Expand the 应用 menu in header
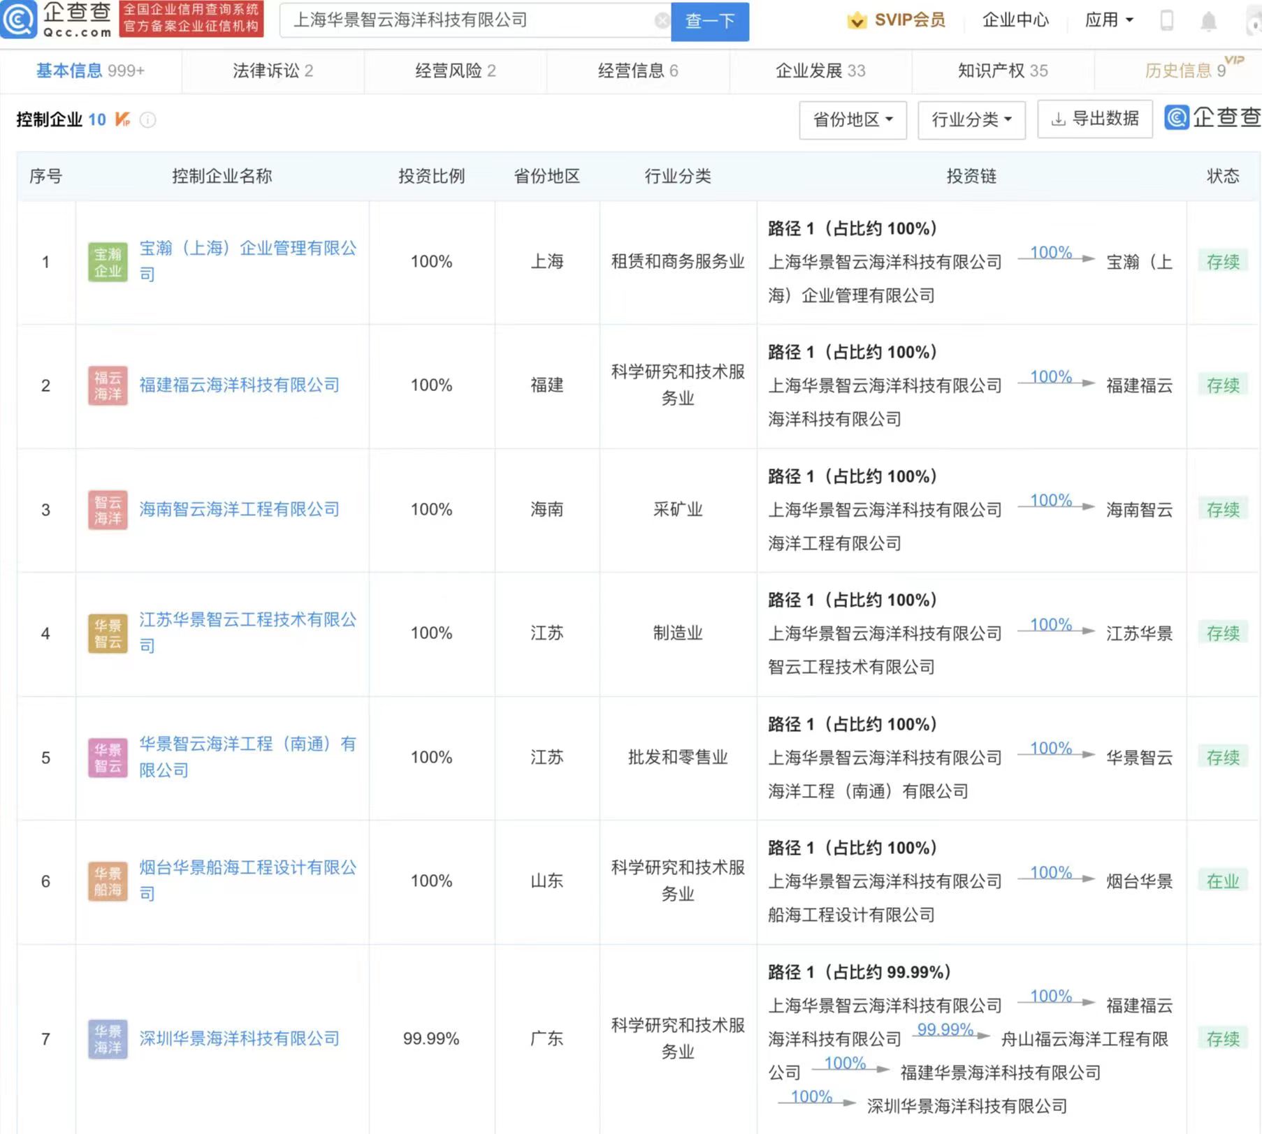 tap(1109, 20)
